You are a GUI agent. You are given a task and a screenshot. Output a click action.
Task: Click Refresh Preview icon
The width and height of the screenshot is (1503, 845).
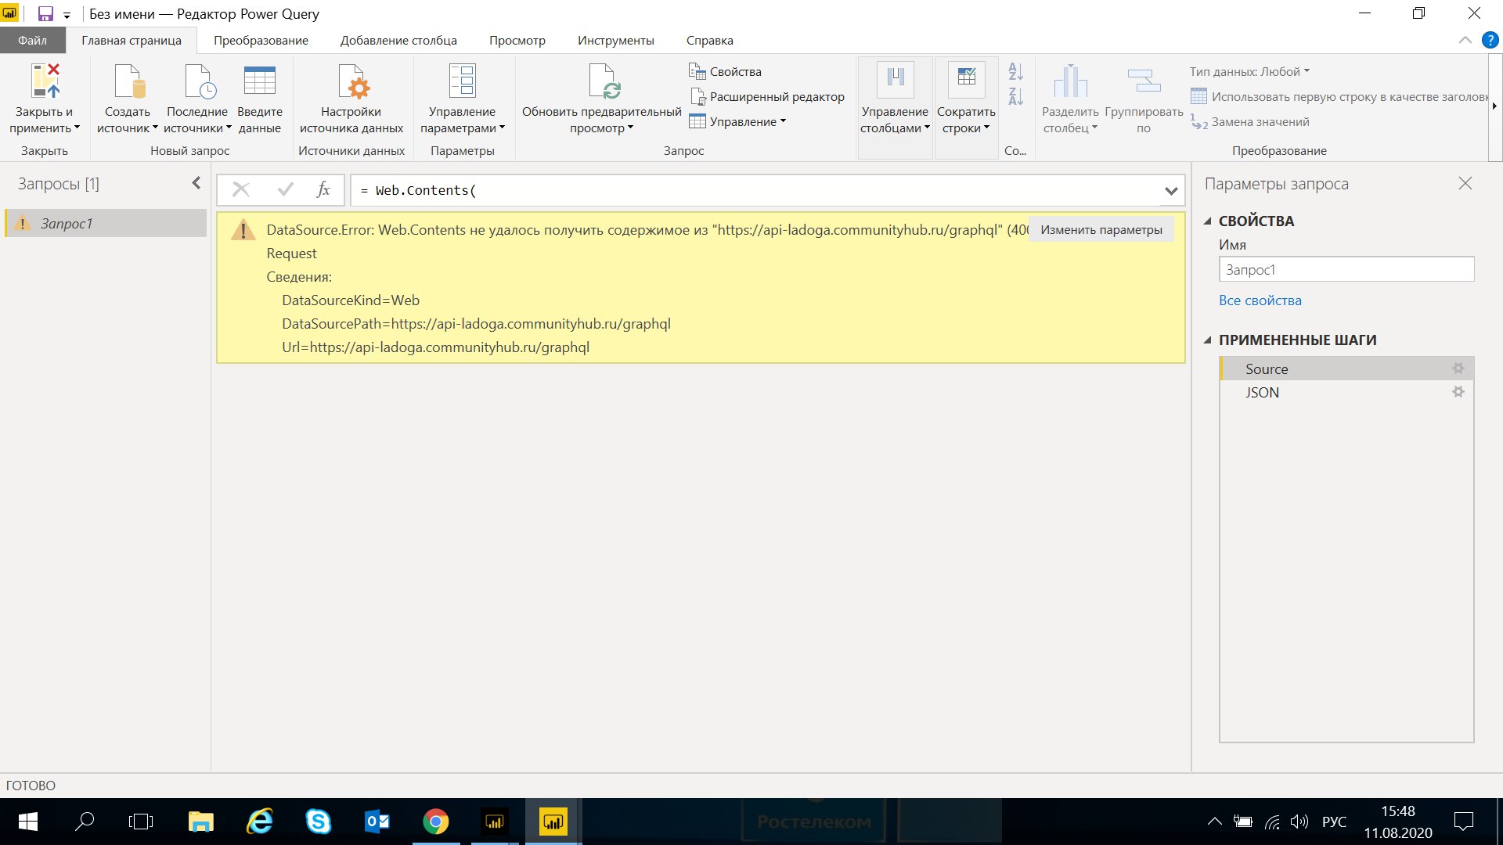click(604, 81)
